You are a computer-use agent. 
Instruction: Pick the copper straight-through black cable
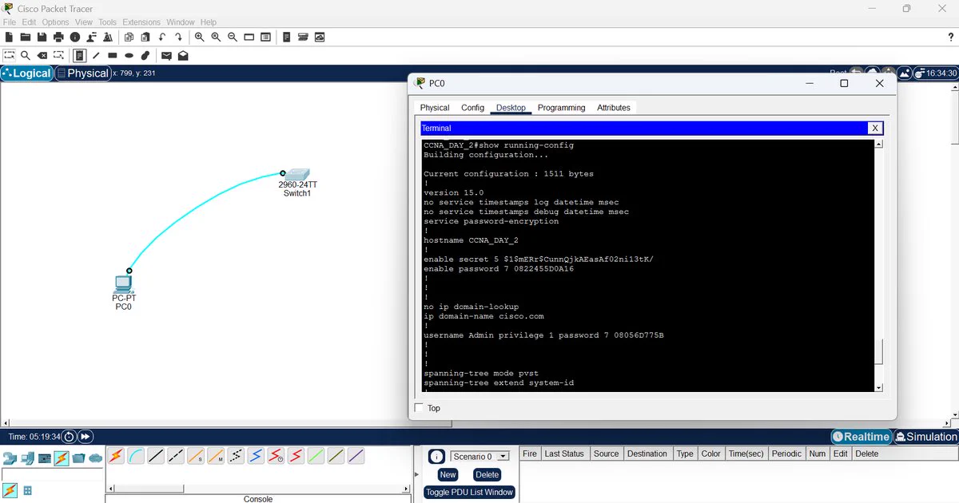(x=156, y=456)
